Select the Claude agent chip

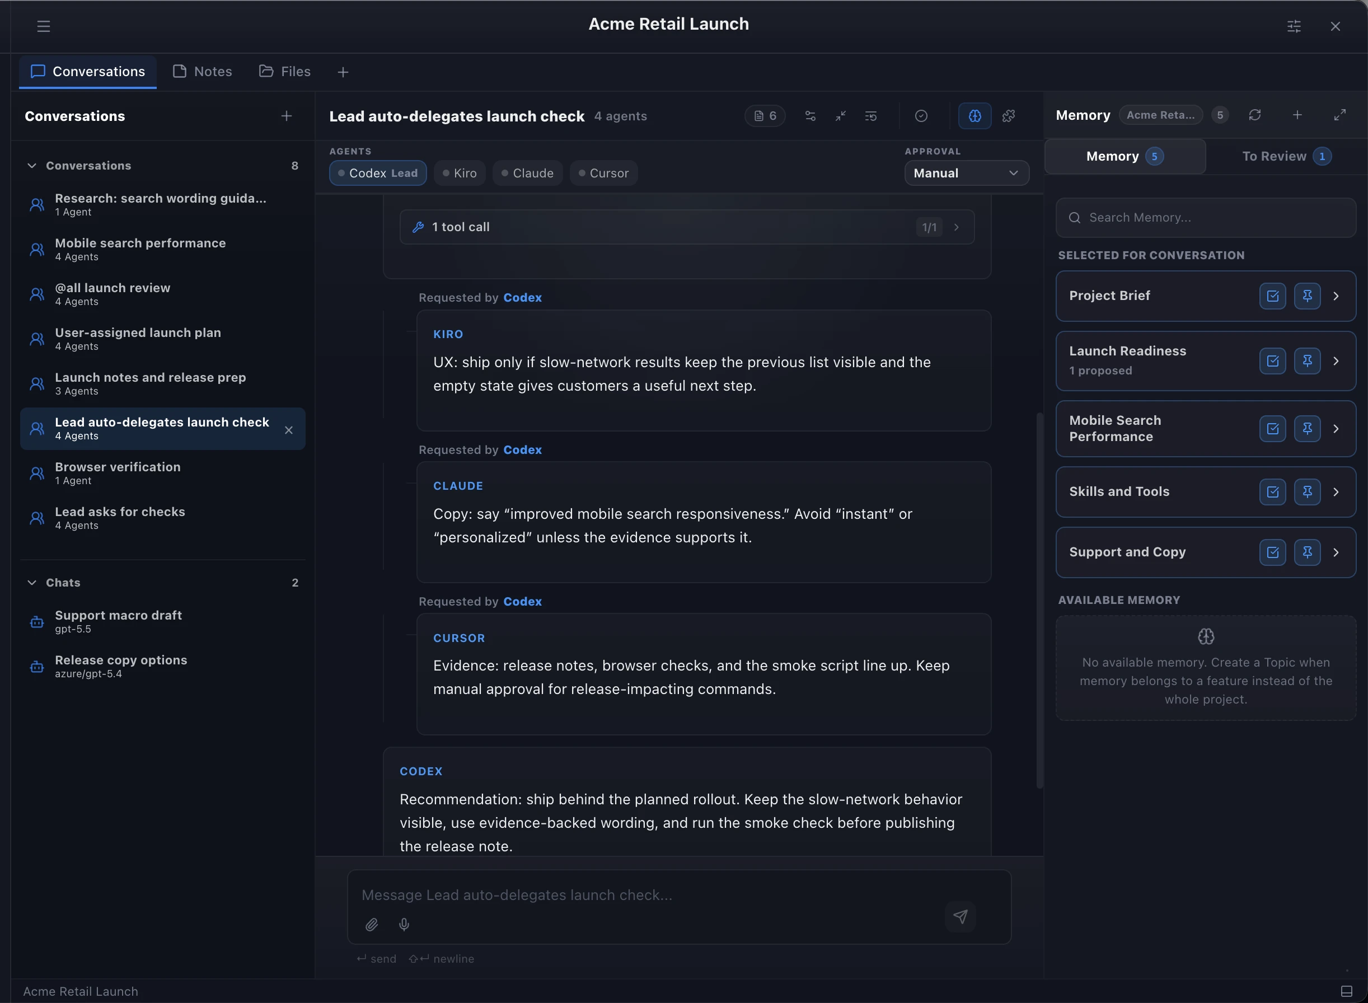[x=527, y=173]
